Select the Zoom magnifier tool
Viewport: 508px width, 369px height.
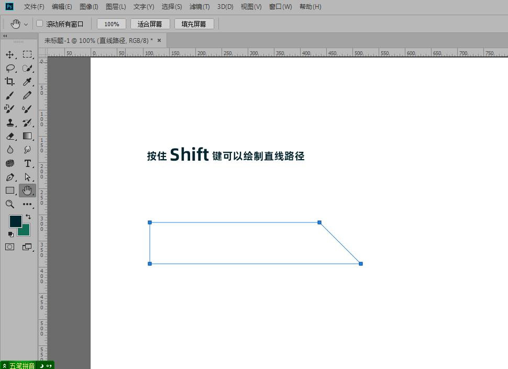pos(10,204)
